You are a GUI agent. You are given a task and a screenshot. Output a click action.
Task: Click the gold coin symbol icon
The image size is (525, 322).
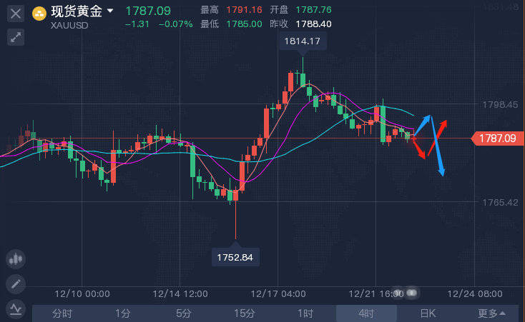(39, 14)
